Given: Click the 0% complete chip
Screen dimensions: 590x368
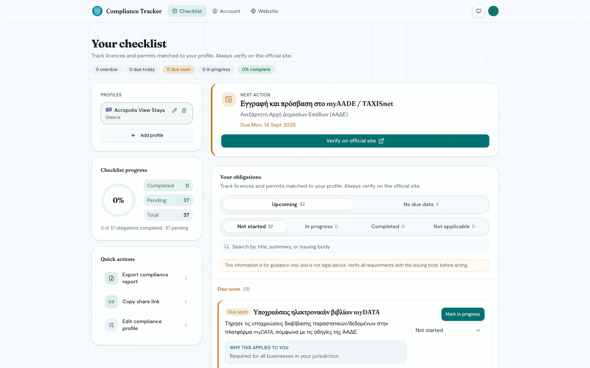Looking at the screenshot, I should tap(256, 70).
